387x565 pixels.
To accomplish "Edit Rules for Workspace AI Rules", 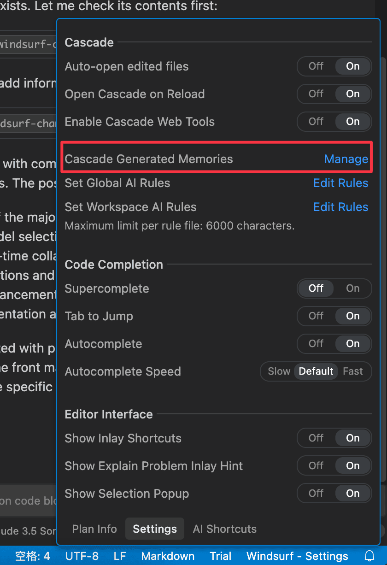I will pyautogui.click(x=340, y=207).
